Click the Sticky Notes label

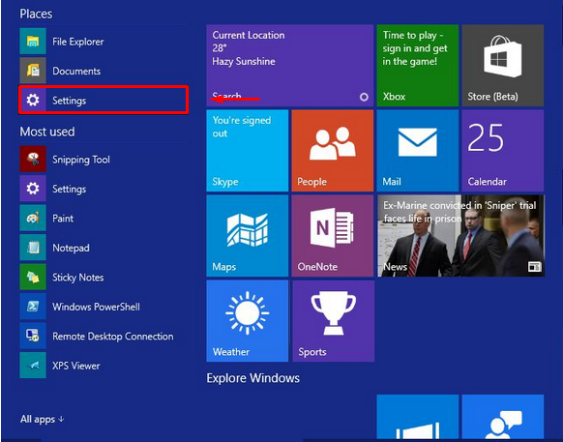point(78,278)
